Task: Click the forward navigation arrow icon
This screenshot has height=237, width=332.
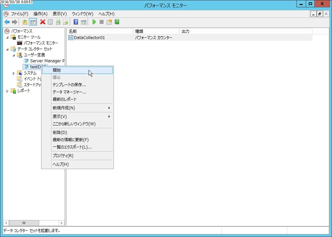Action: point(14,22)
